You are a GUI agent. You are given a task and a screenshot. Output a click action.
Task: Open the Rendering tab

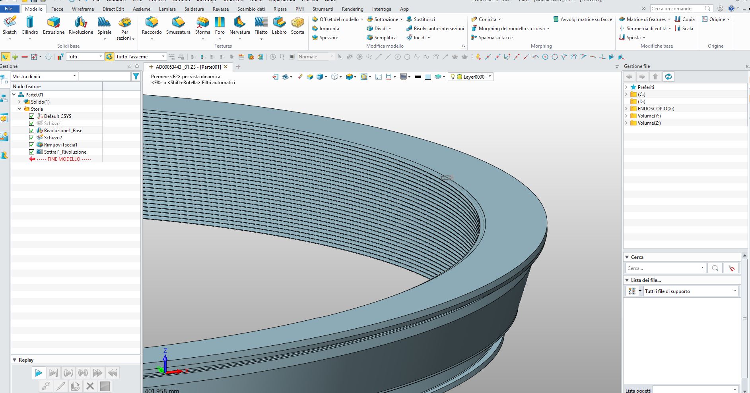(353, 9)
